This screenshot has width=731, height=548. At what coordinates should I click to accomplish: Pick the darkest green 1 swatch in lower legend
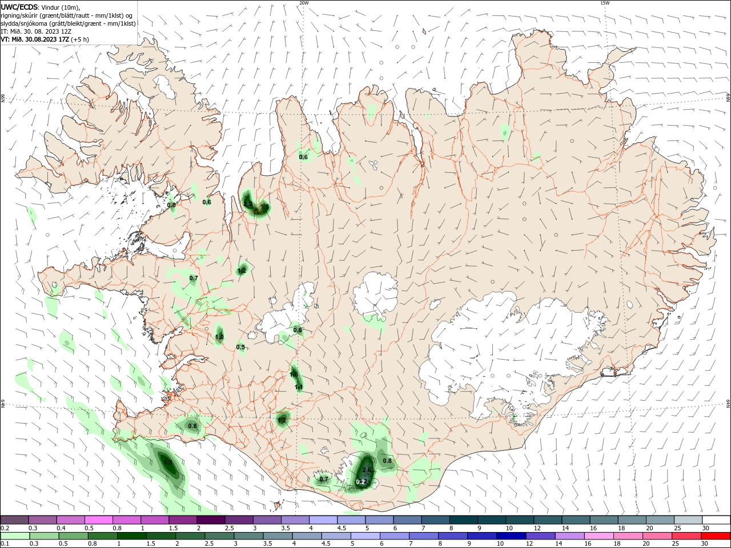131,536
